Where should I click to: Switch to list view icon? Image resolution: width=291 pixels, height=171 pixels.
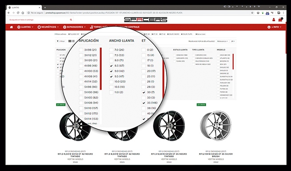[x=73, y=41]
